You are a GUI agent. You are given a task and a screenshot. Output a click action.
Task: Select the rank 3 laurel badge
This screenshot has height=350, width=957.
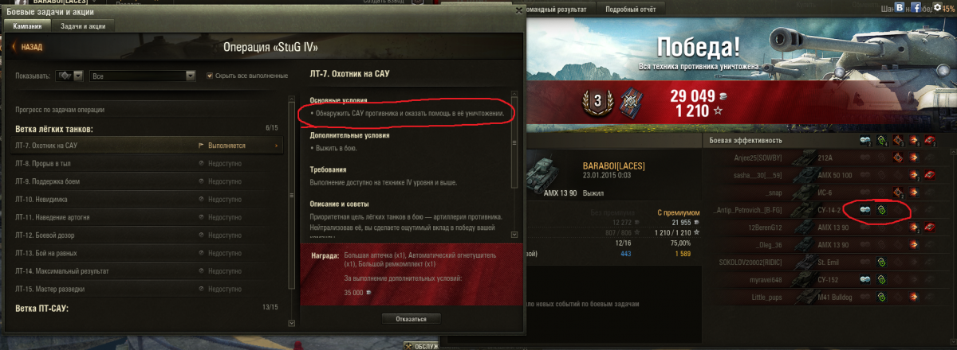coord(596,100)
